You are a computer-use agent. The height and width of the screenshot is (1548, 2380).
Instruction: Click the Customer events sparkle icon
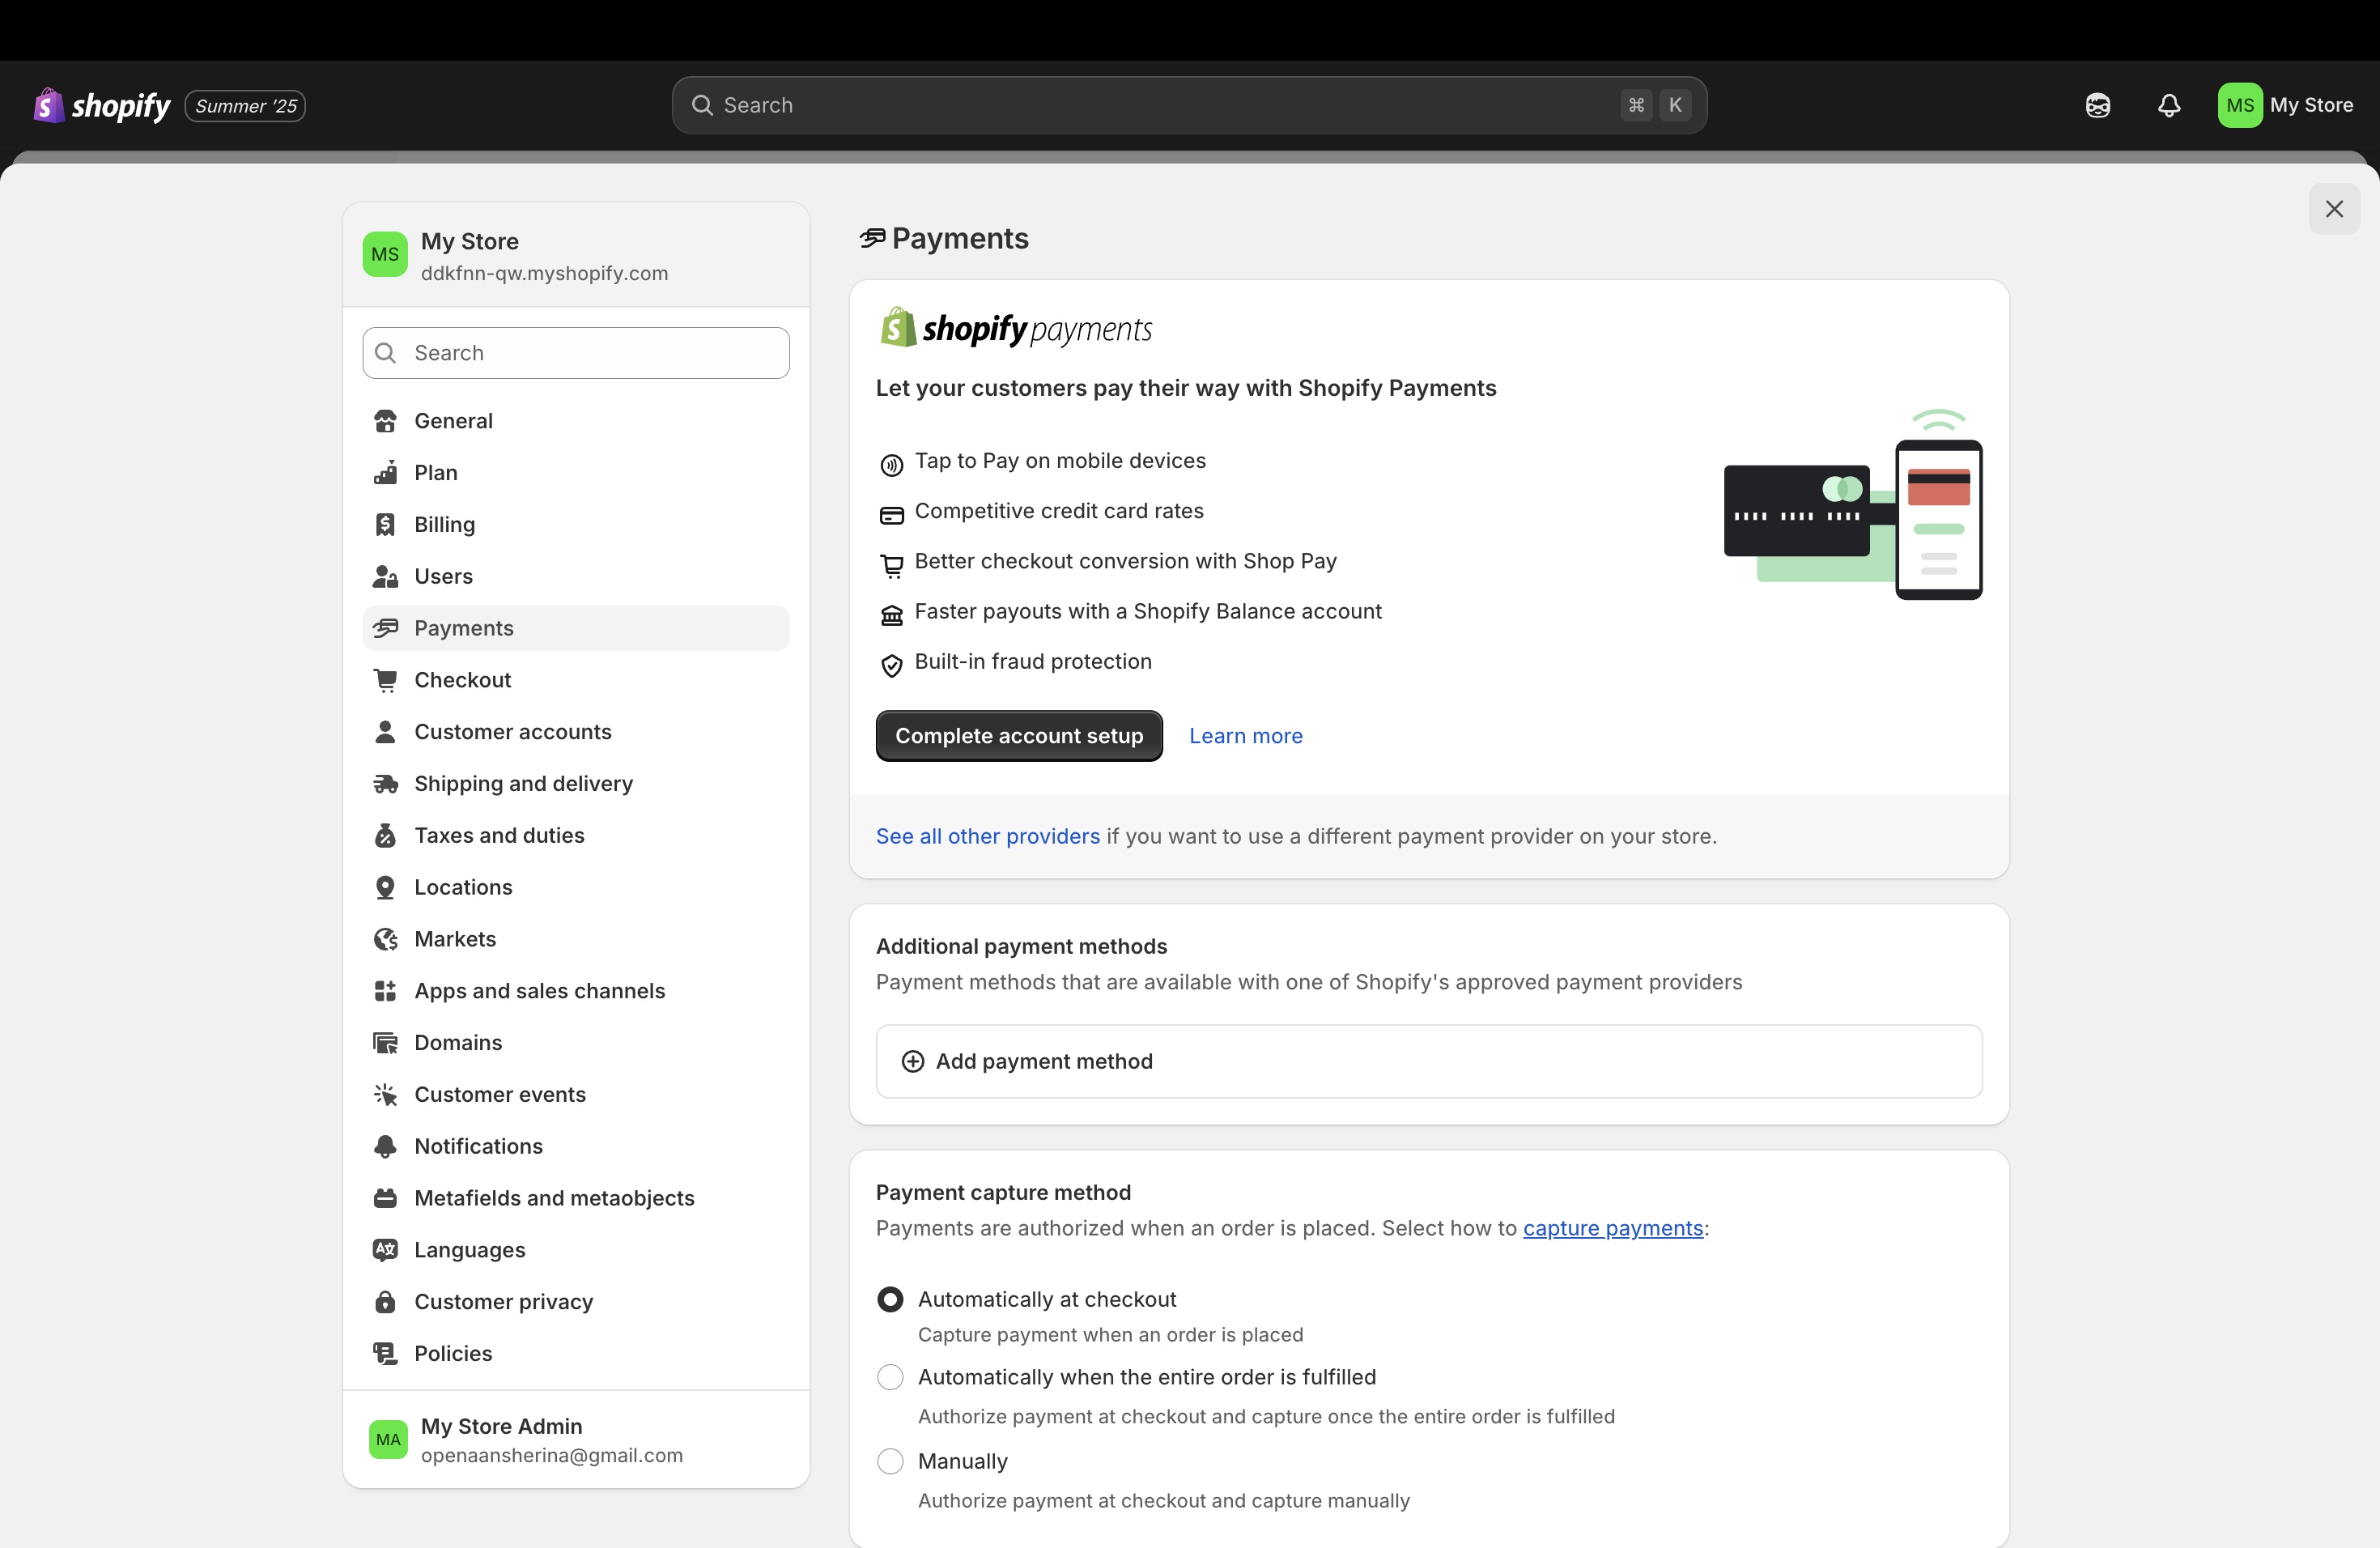pyautogui.click(x=385, y=1095)
